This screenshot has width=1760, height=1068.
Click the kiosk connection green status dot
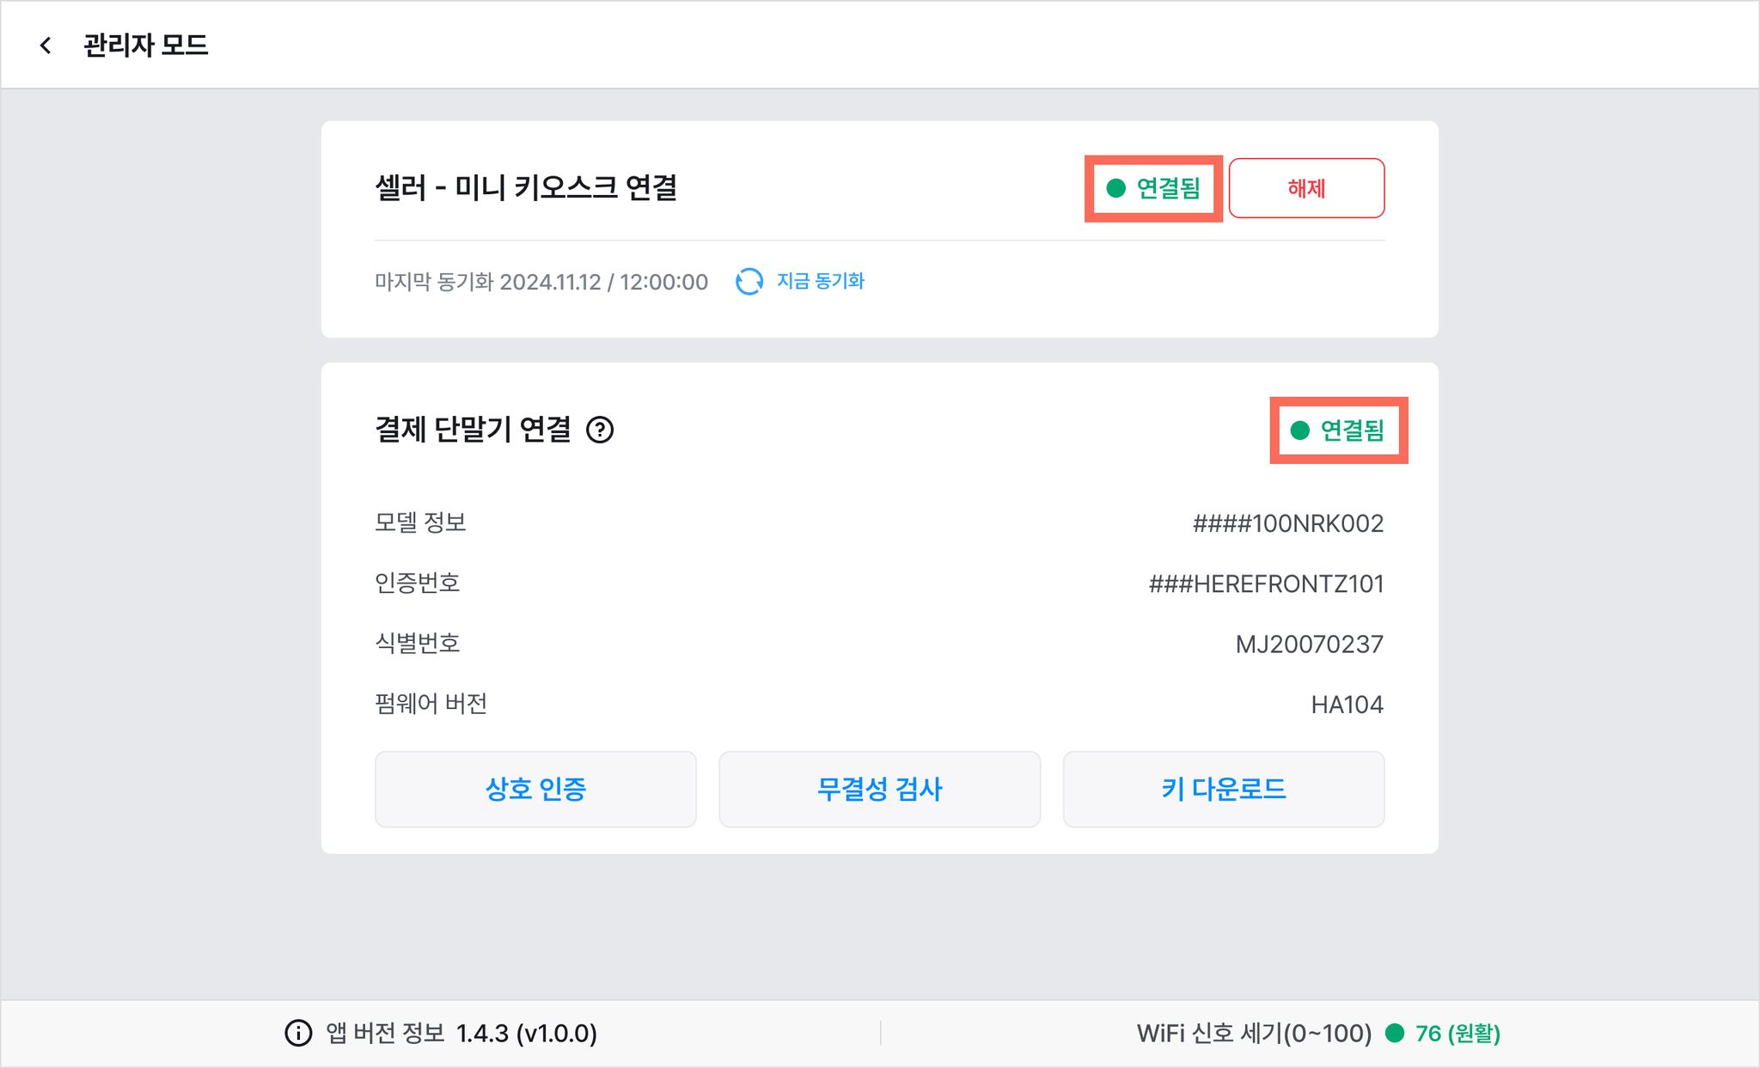pyautogui.click(x=1116, y=188)
